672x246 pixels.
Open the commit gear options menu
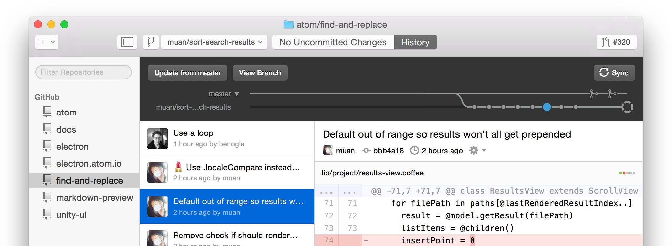click(x=477, y=151)
